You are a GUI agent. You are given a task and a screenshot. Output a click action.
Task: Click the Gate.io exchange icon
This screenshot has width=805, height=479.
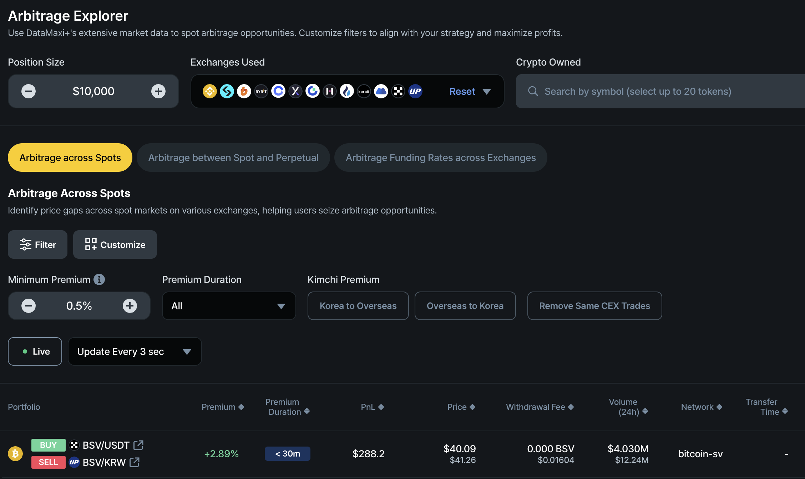click(x=313, y=91)
